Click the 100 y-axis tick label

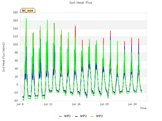coord(15,44)
